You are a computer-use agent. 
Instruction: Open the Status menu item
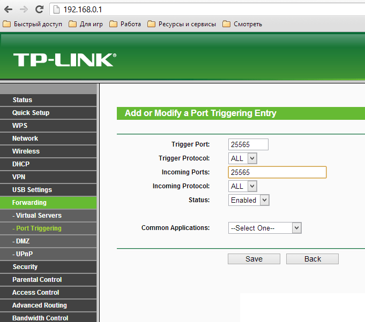click(x=48, y=100)
